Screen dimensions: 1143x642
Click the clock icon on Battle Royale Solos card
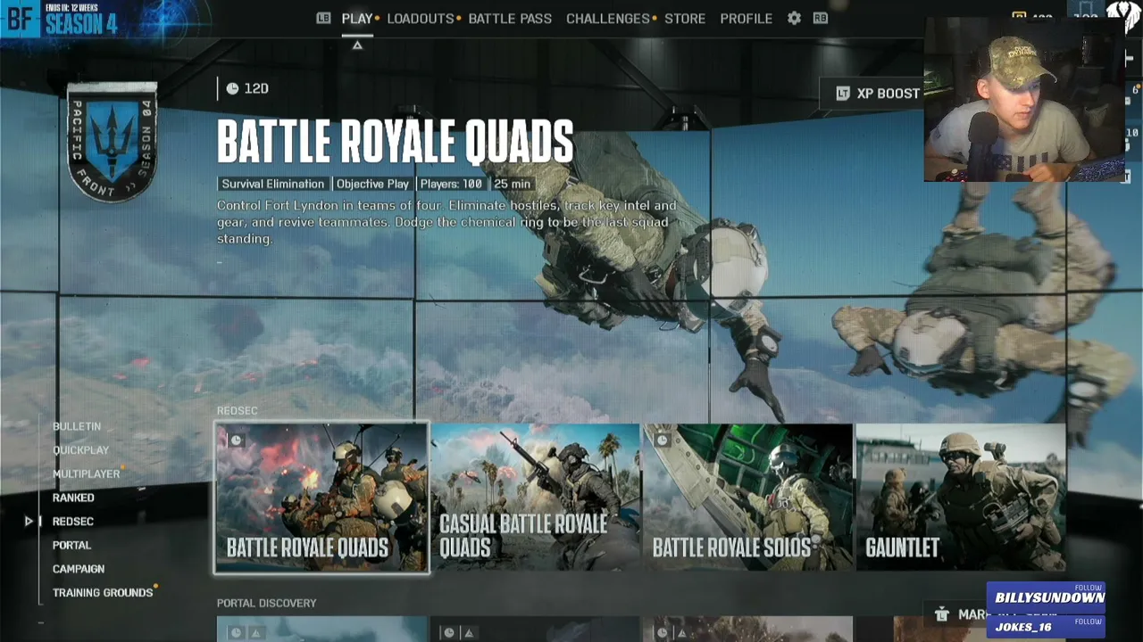[663, 440]
